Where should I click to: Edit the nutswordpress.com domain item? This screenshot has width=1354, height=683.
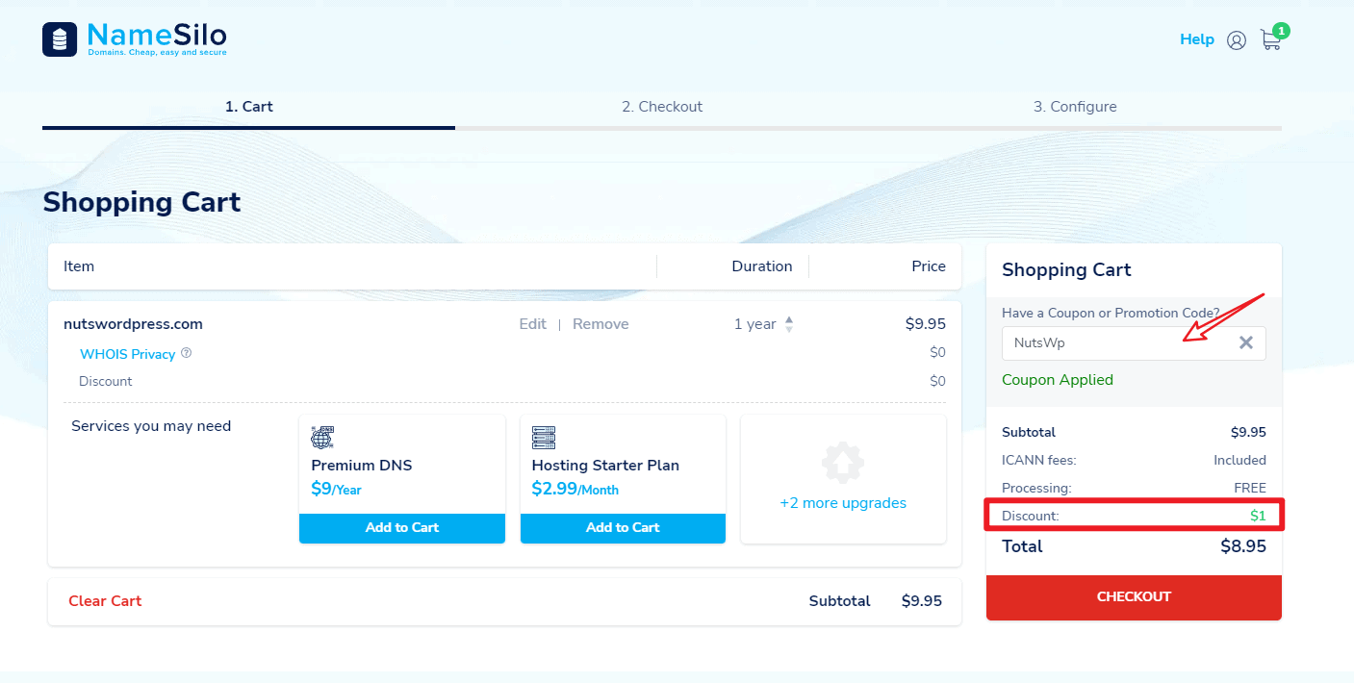click(x=532, y=324)
